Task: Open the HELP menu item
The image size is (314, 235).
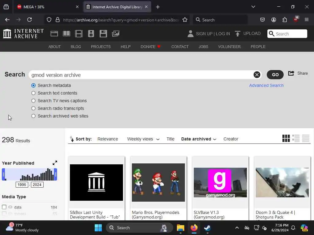Action: [125, 47]
